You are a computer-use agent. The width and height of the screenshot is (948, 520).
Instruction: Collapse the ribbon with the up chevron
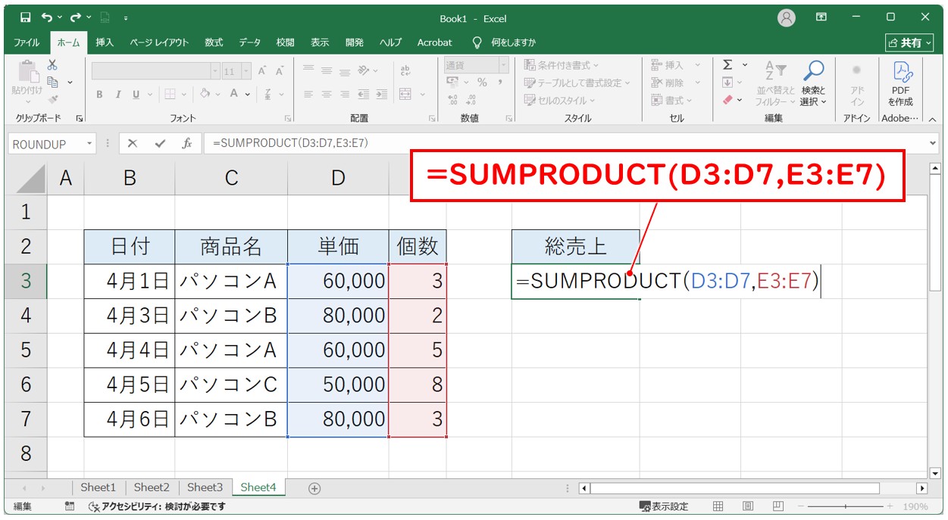933,118
